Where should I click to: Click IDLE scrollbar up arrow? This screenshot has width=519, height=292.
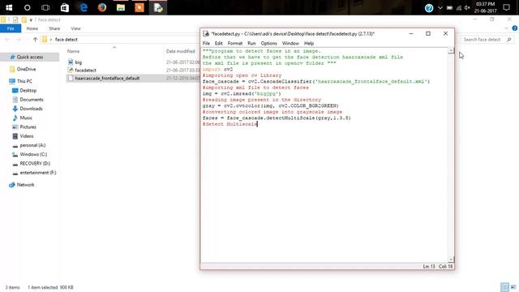tap(451, 50)
